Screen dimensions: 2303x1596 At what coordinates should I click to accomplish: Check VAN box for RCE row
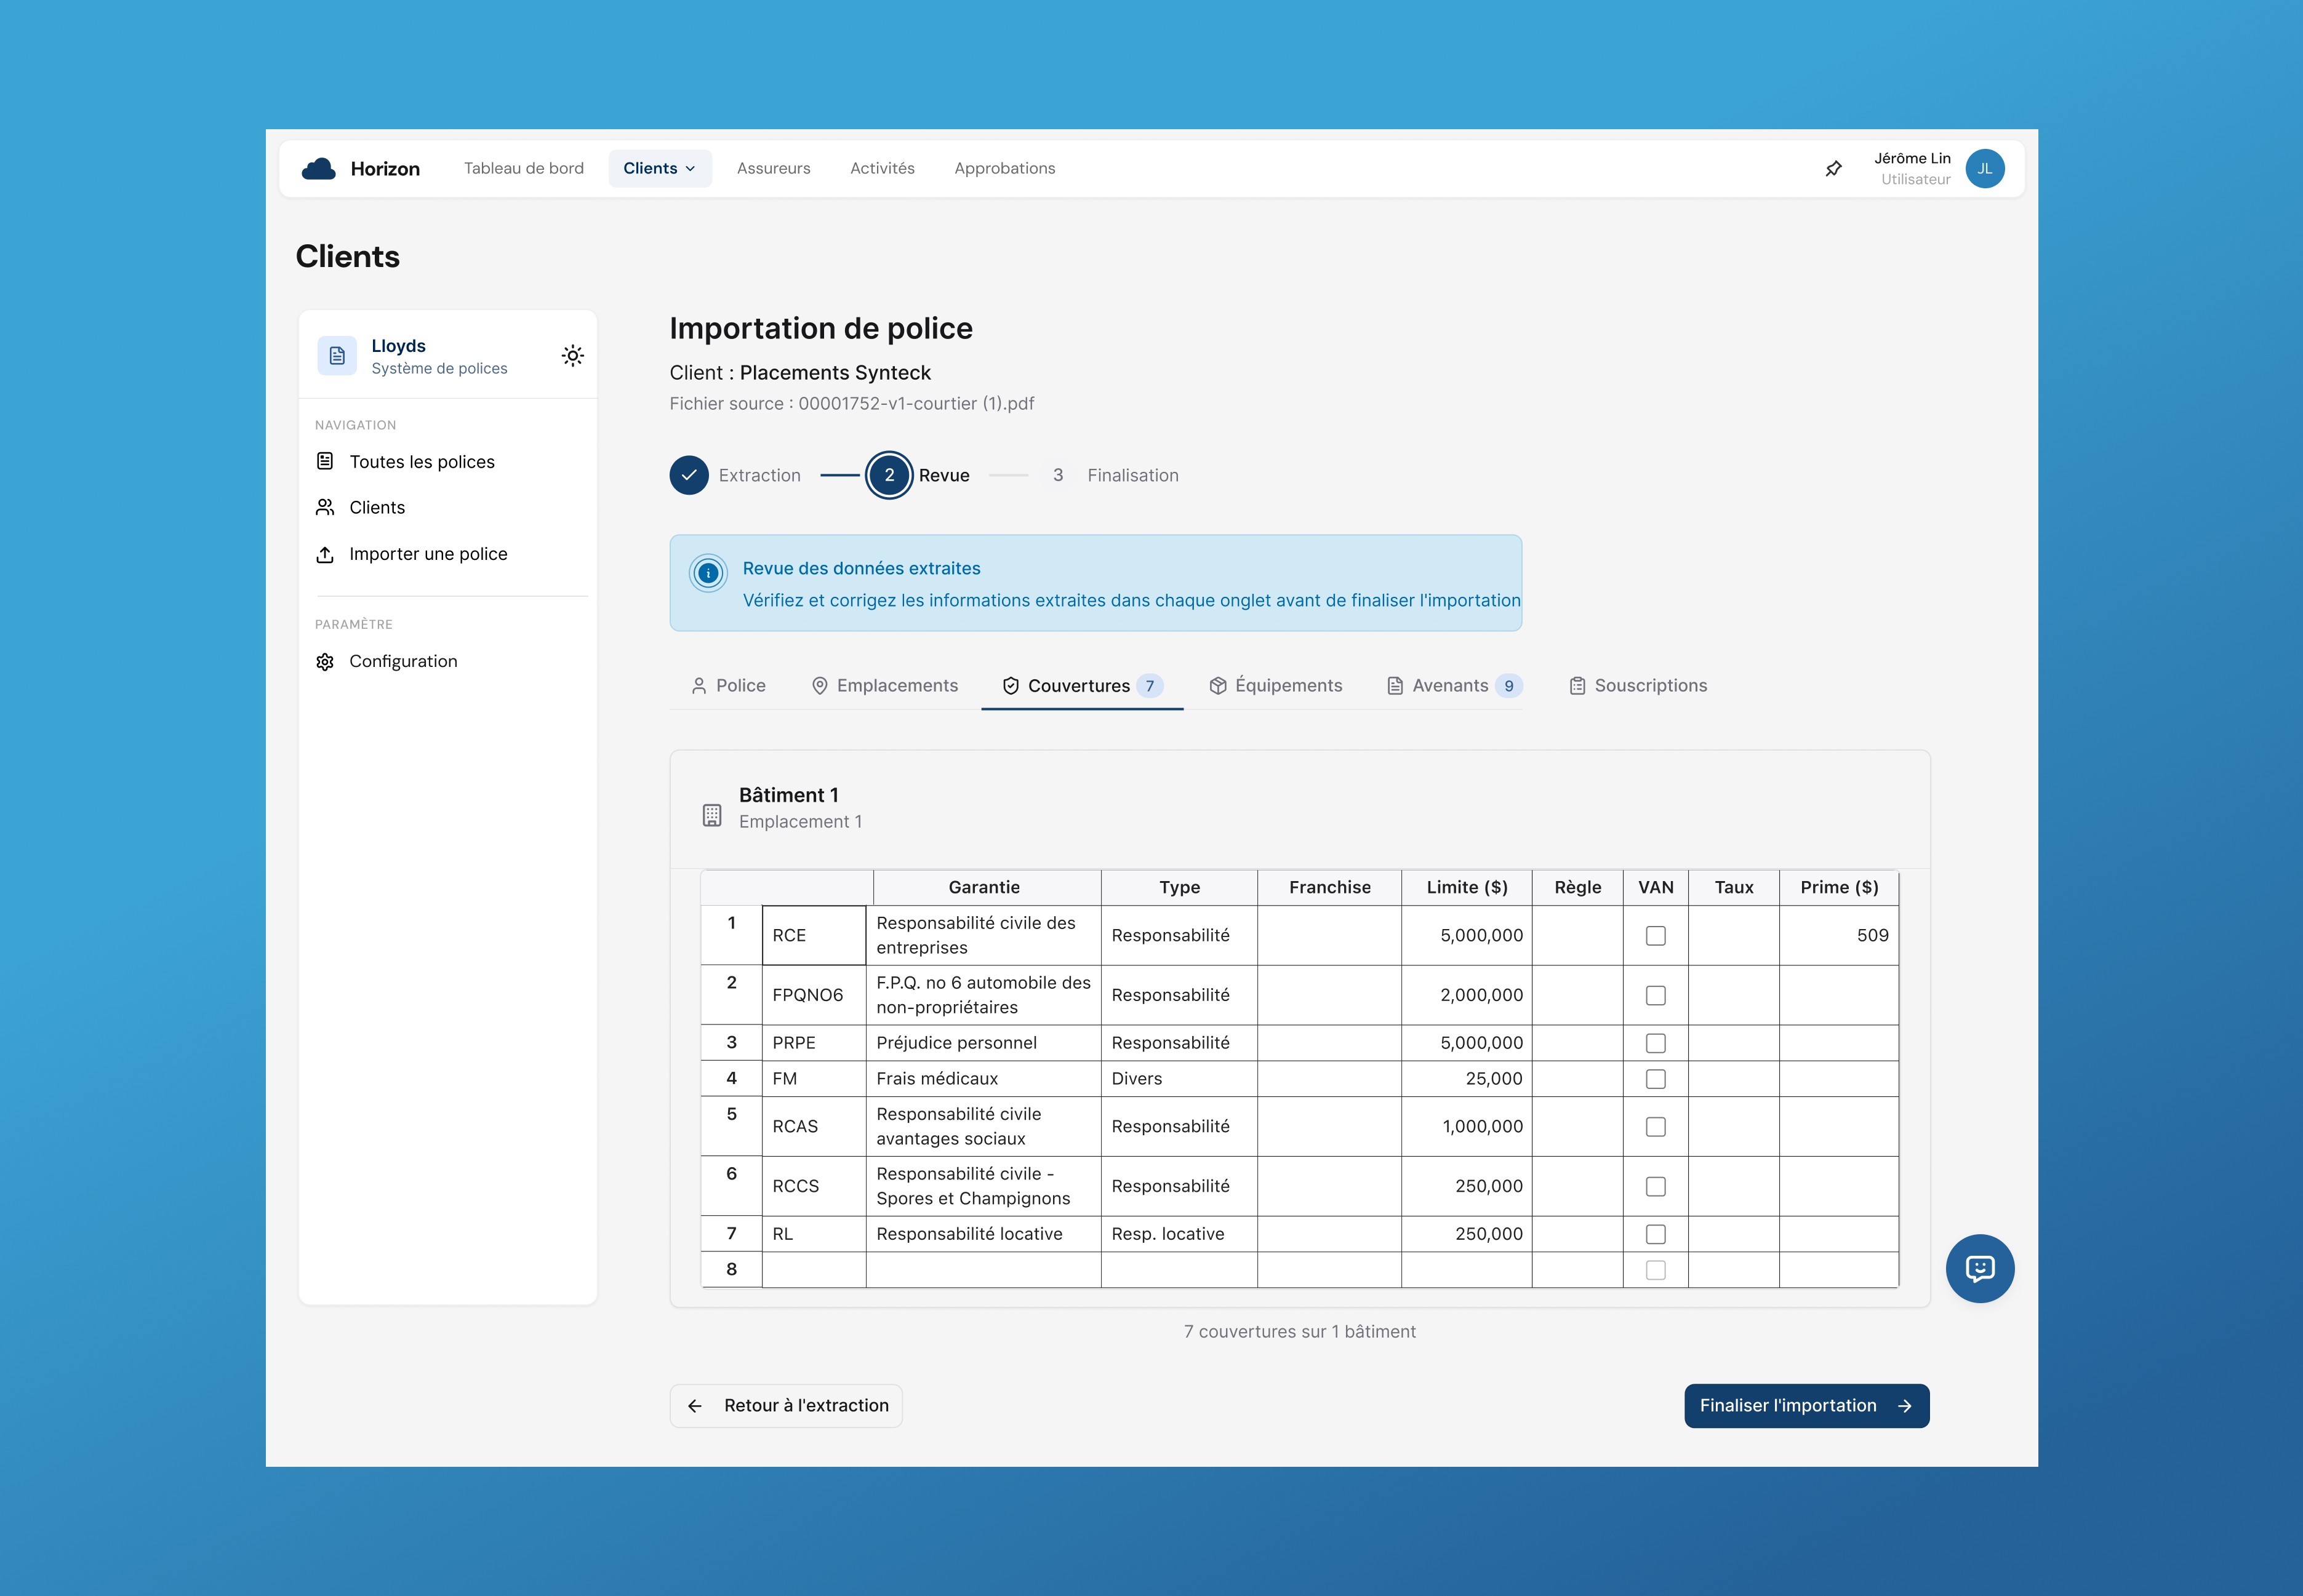[x=1655, y=936]
